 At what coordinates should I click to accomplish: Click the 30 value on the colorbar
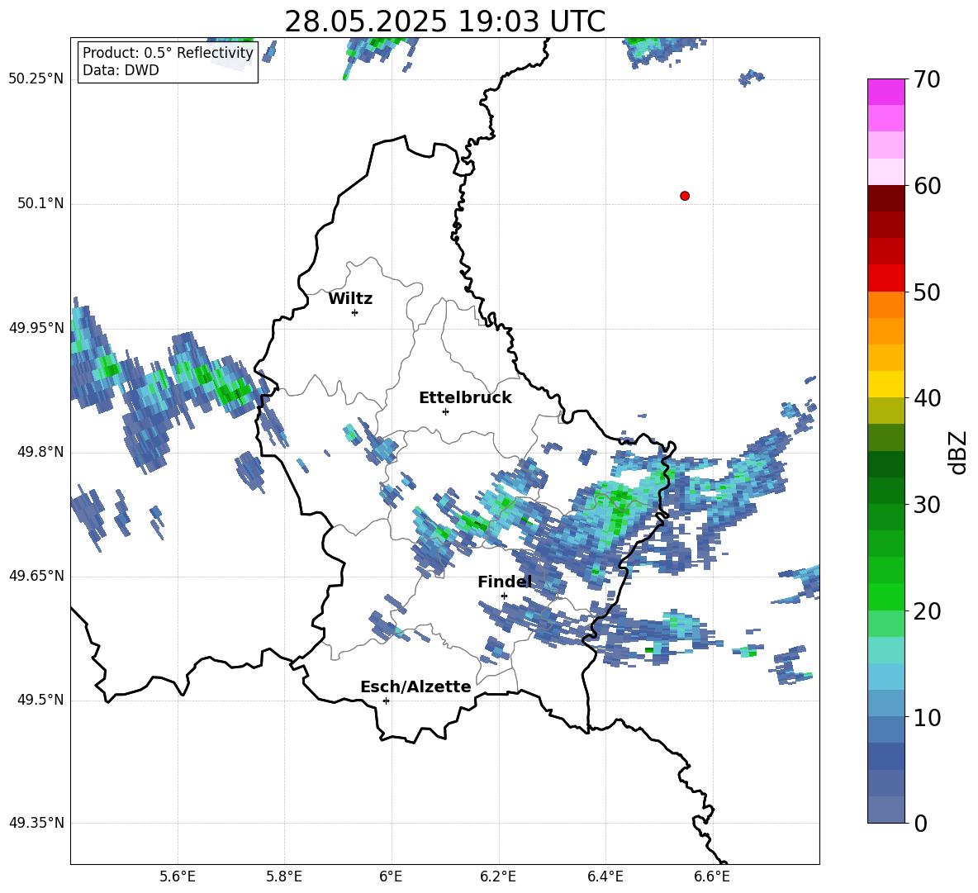(928, 505)
